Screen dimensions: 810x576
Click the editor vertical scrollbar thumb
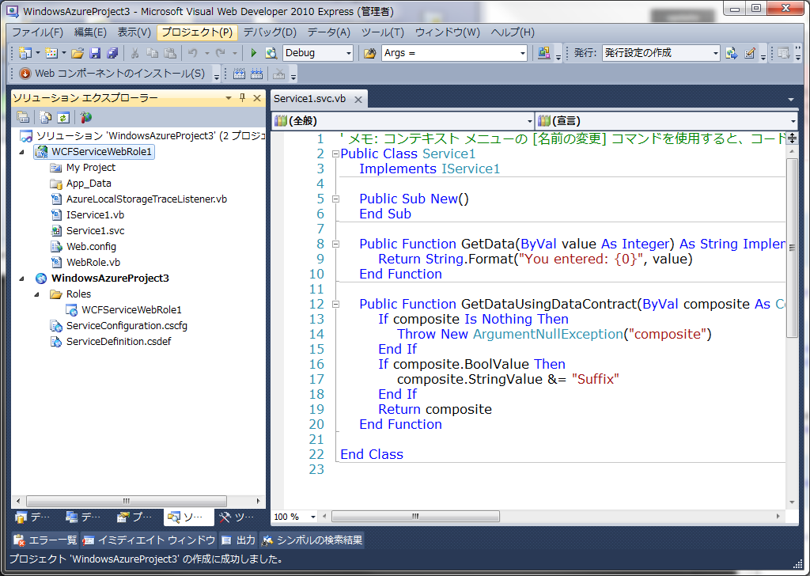coord(792,248)
